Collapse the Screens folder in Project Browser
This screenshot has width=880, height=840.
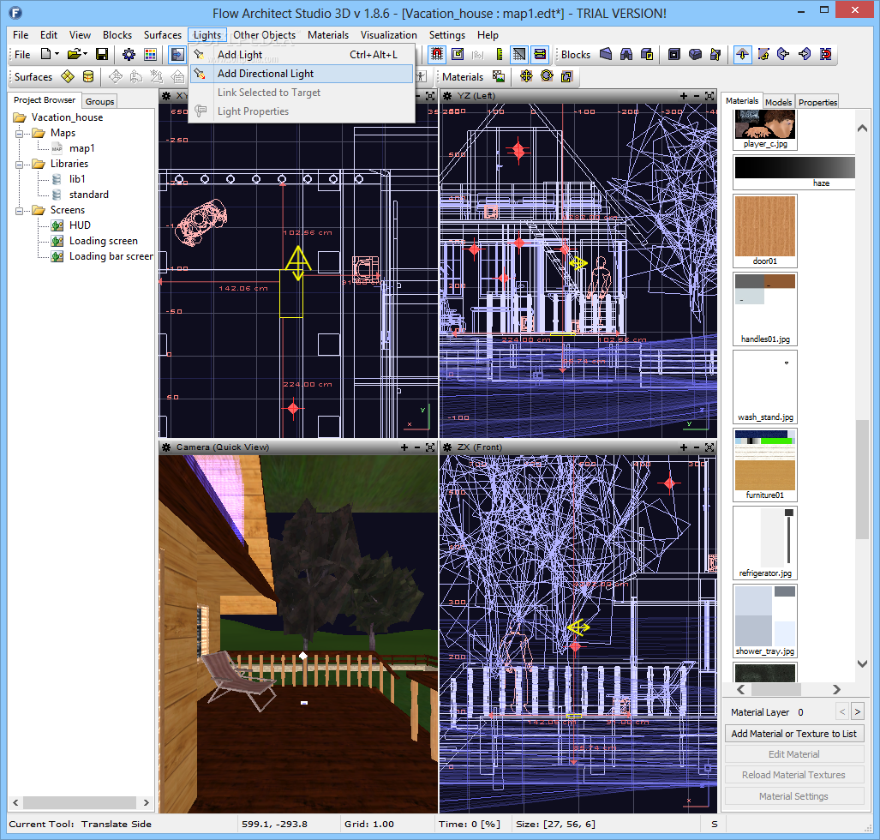pos(19,211)
